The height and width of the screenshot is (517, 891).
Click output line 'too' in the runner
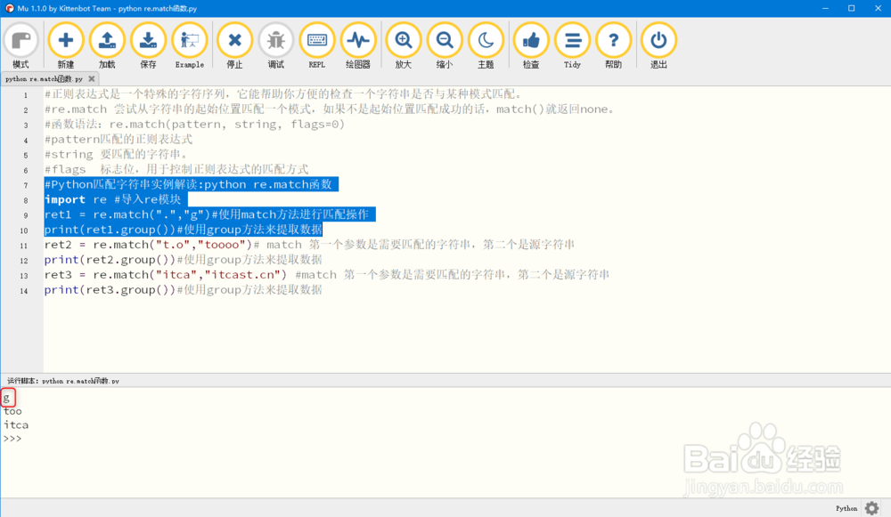point(12,411)
